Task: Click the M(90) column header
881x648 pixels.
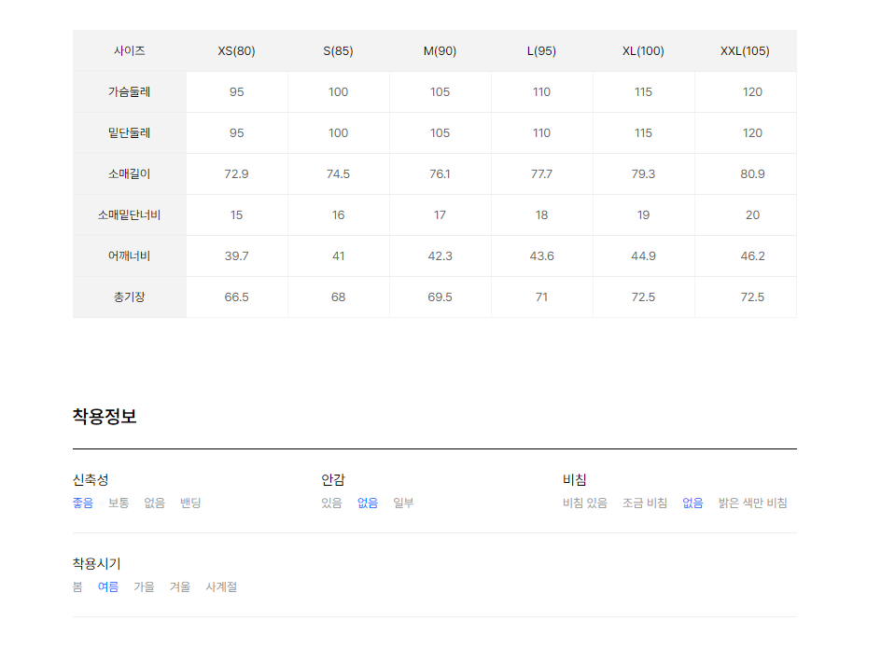Action: (x=440, y=51)
